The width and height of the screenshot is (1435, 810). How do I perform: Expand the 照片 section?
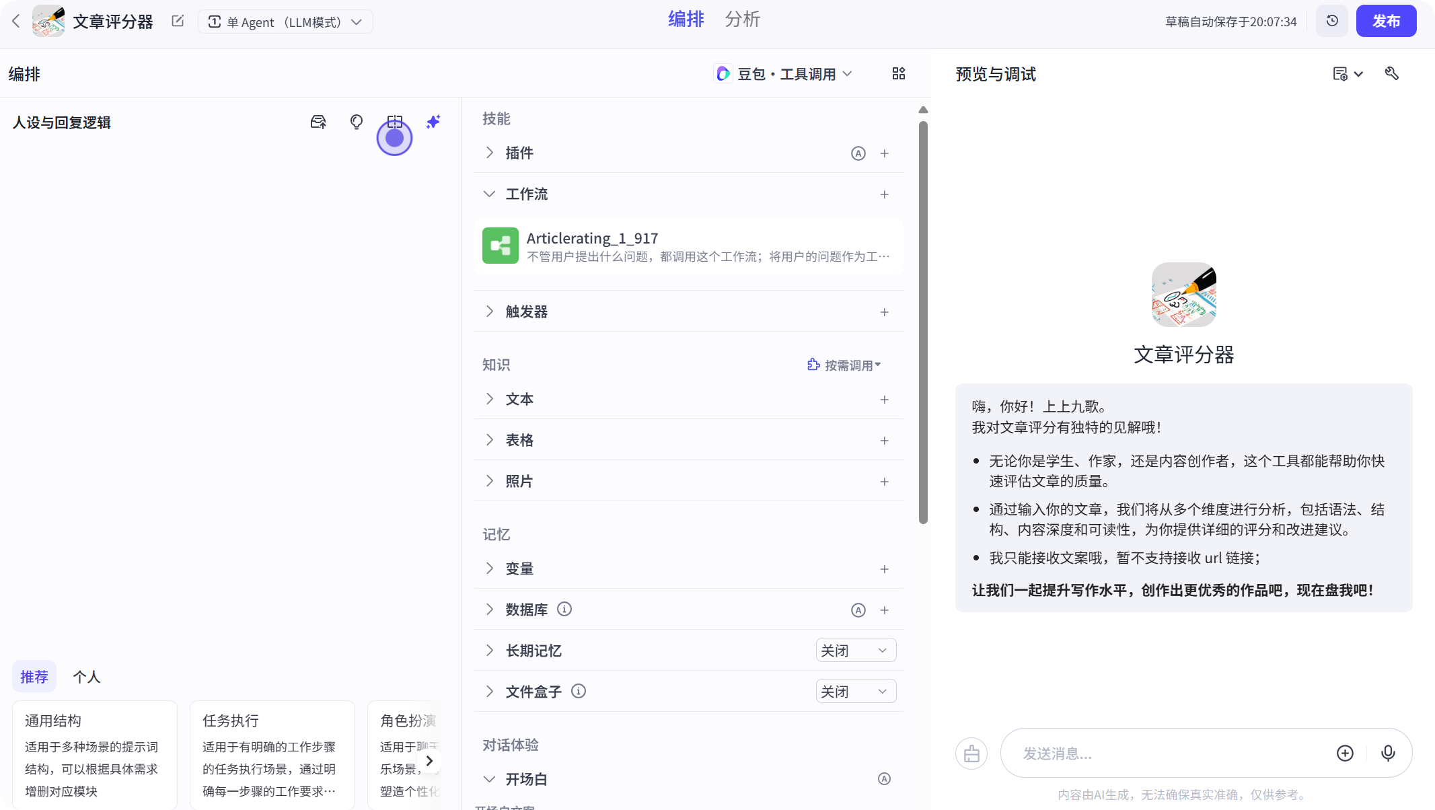tap(490, 481)
